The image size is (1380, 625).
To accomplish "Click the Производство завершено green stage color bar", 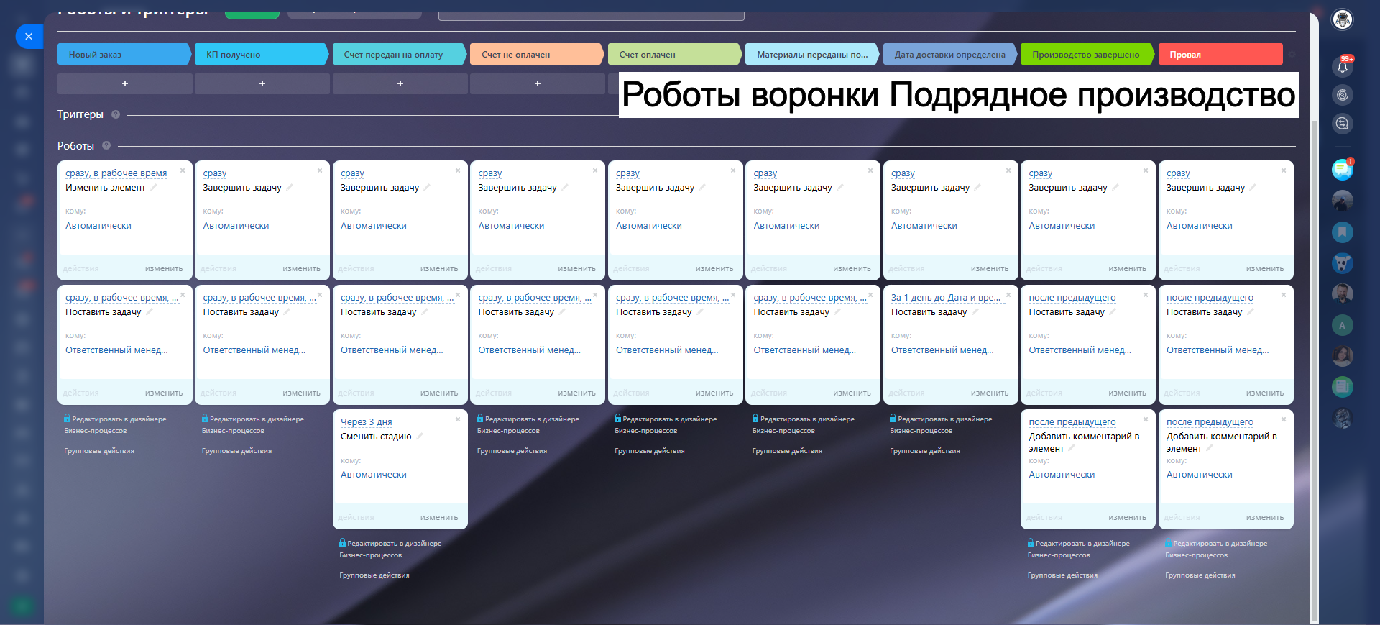I will 1085,55.
